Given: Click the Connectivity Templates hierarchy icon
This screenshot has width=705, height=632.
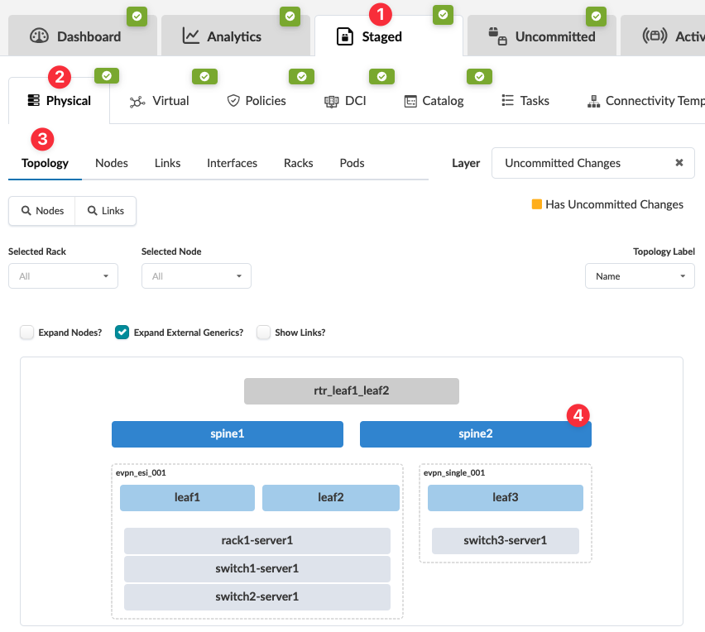Looking at the screenshot, I should [x=593, y=102].
